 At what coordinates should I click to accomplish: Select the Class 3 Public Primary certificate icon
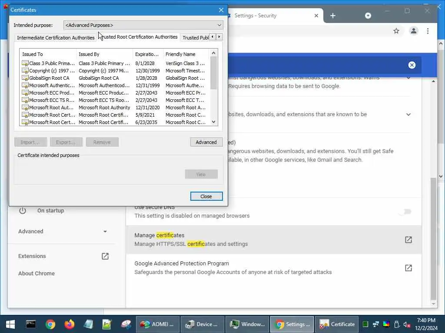point(25,63)
